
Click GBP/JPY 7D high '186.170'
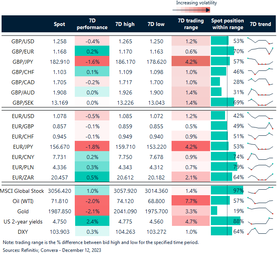coord(125,62)
